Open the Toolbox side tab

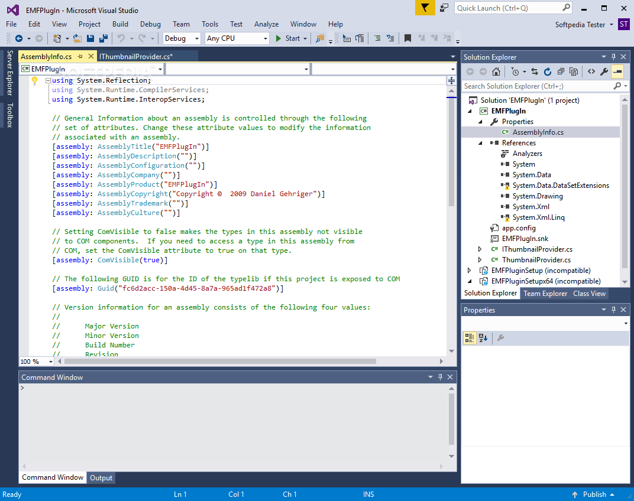9,116
